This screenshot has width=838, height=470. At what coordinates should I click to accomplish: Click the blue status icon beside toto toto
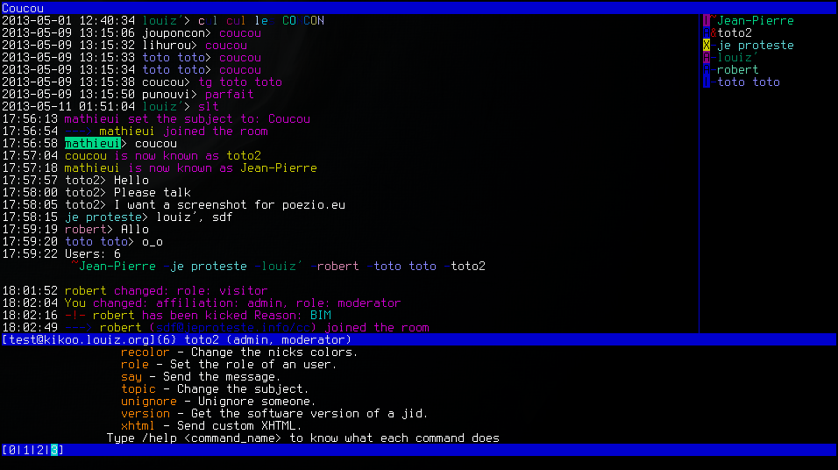706,82
